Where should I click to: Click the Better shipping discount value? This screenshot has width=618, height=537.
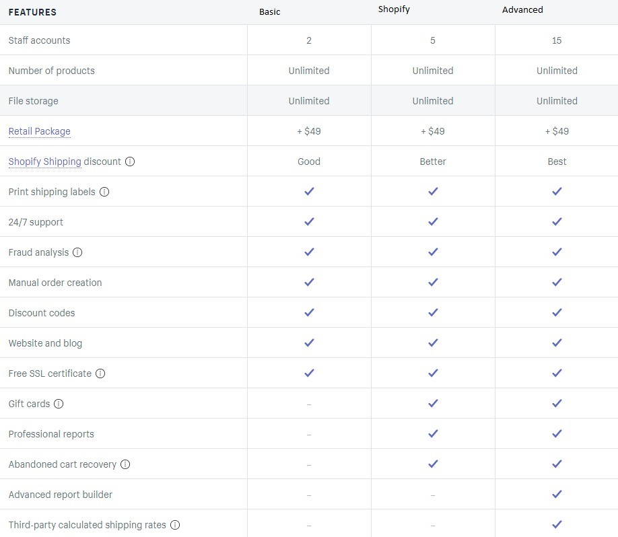(x=433, y=162)
